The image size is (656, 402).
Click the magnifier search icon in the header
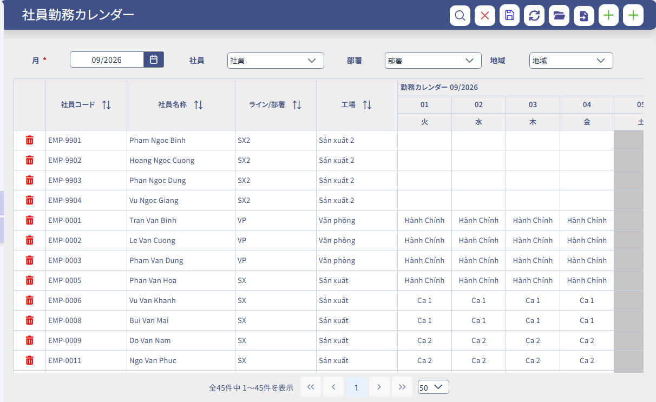tap(460, 16)
